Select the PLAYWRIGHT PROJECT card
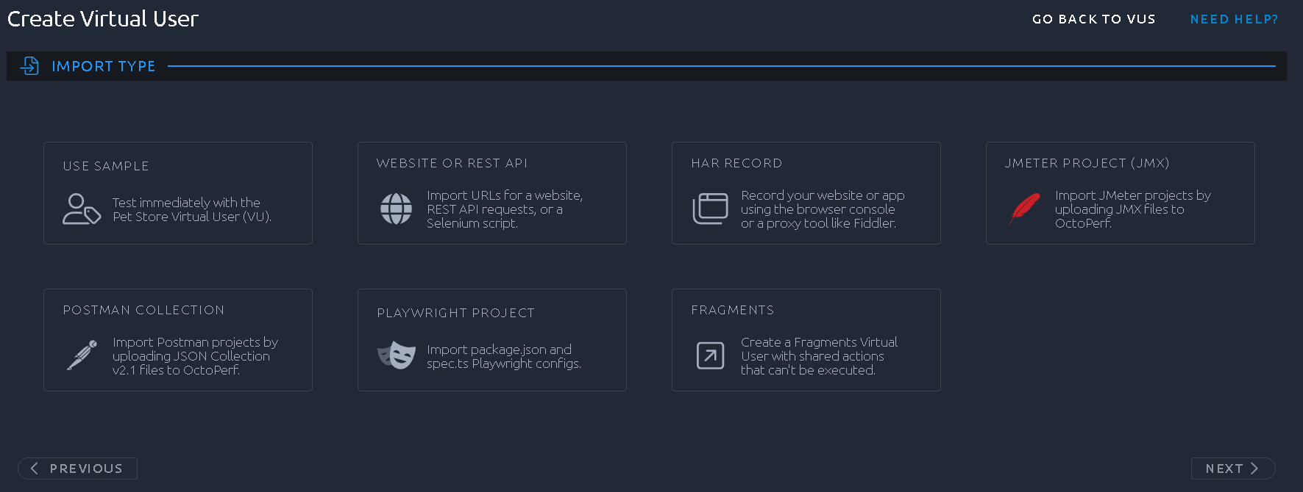Viewport: 1303px width, 492px height. click(x=491, y=340)
